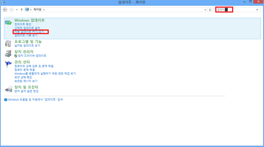Minimize the Control Panel window
264x147 pixels.
click(245, 2)
